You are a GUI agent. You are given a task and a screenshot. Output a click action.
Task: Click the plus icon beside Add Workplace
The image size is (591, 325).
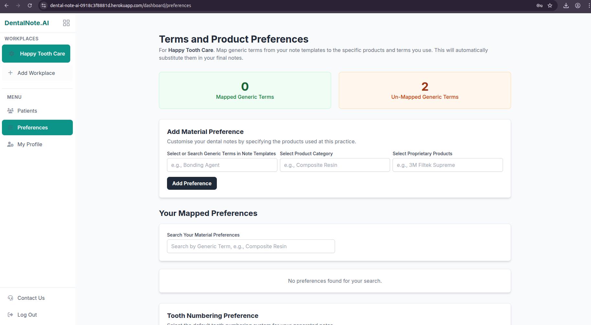pyautogui.click(x=10, y=73)
